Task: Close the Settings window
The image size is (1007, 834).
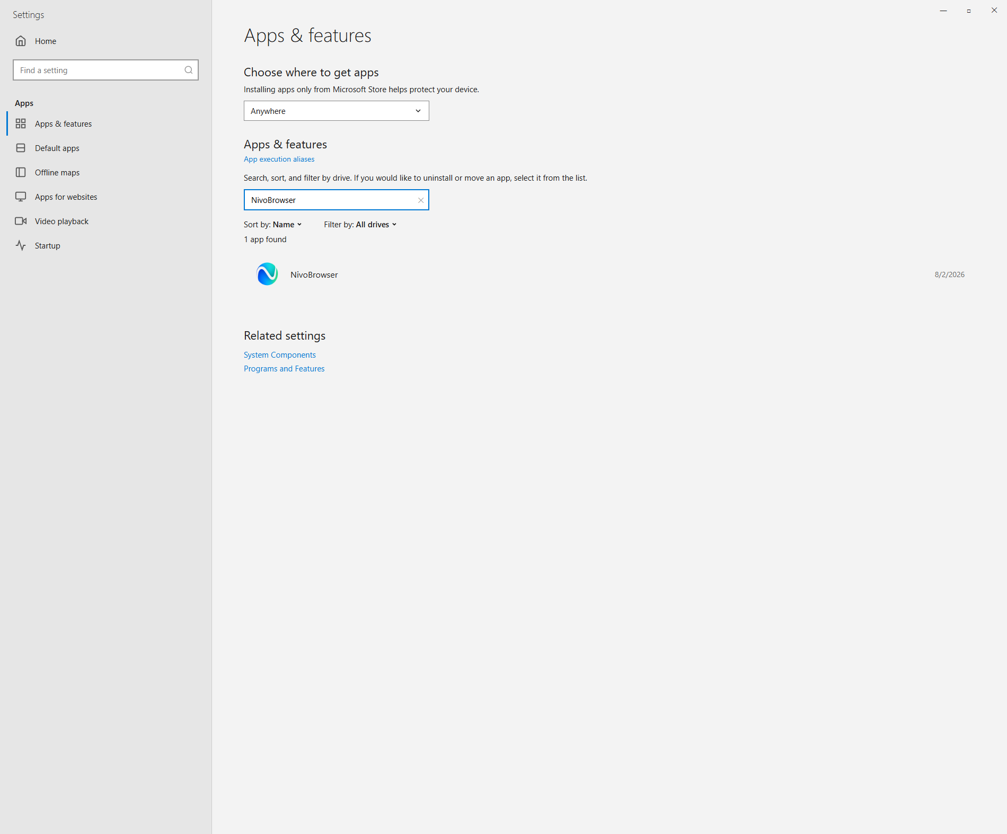Action: pyautogui.click(x=994, y=11)
